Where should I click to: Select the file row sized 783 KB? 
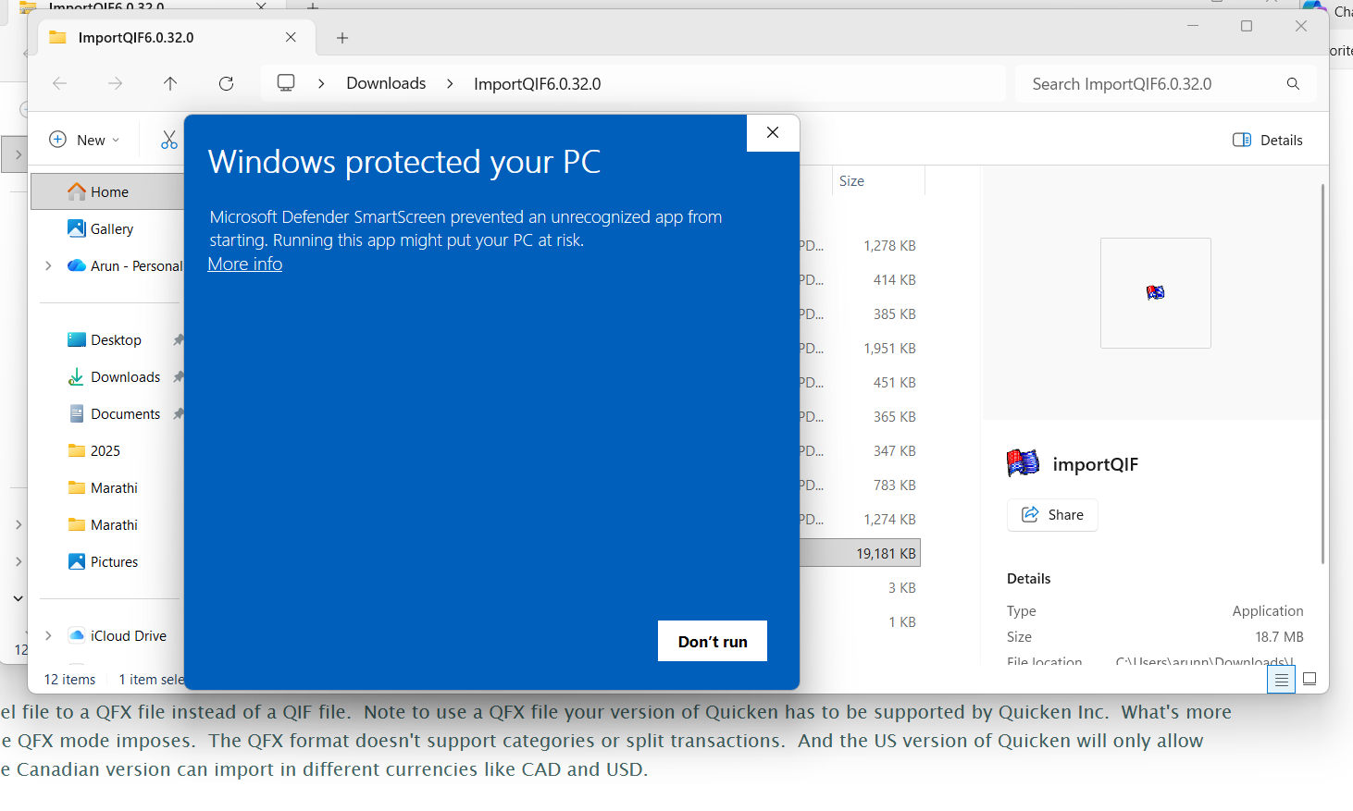pos(860,485)
